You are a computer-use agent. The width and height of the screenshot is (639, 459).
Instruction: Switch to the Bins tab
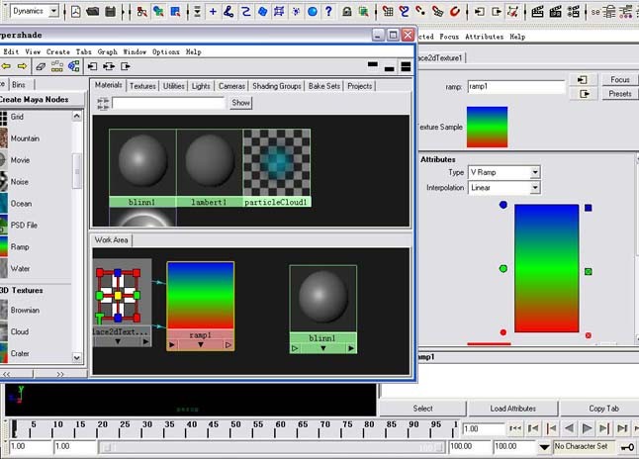tap(19, 85)
